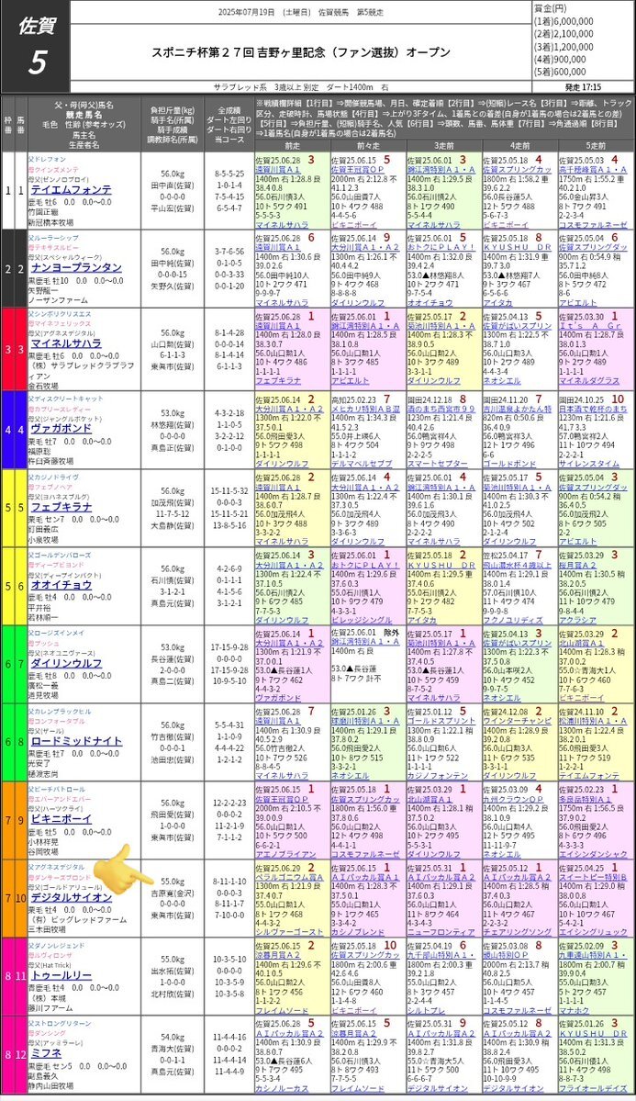Screen dimensions: 636x1101
Task: Open 高千穂峰賞A1・A race link
Action: [x=593, y=169]
